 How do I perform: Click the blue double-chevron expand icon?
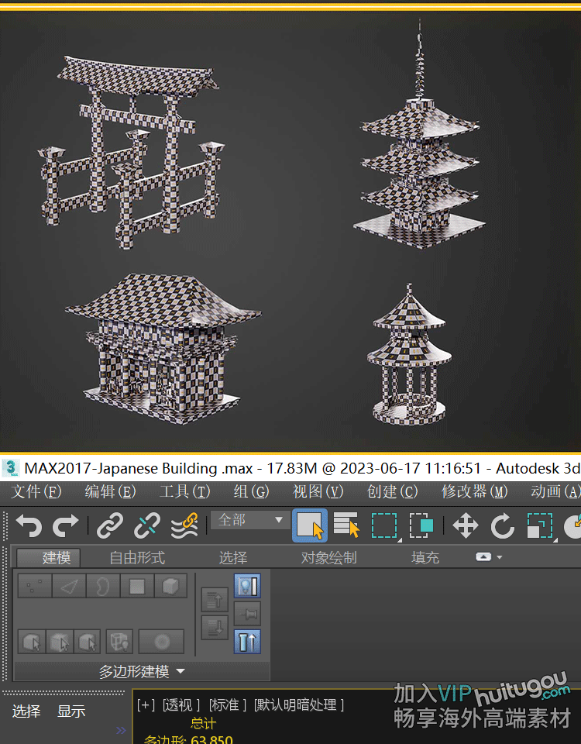click(x=122, y=730)
